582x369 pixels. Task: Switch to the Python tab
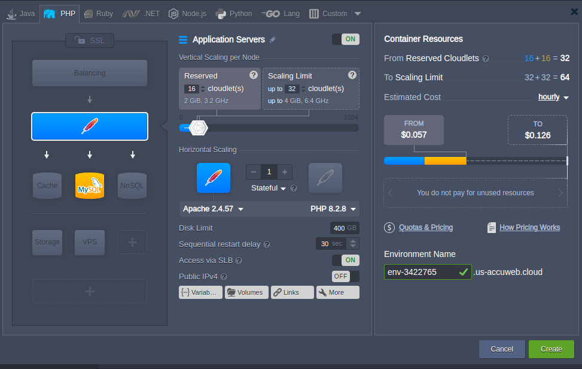pos(234,13)
